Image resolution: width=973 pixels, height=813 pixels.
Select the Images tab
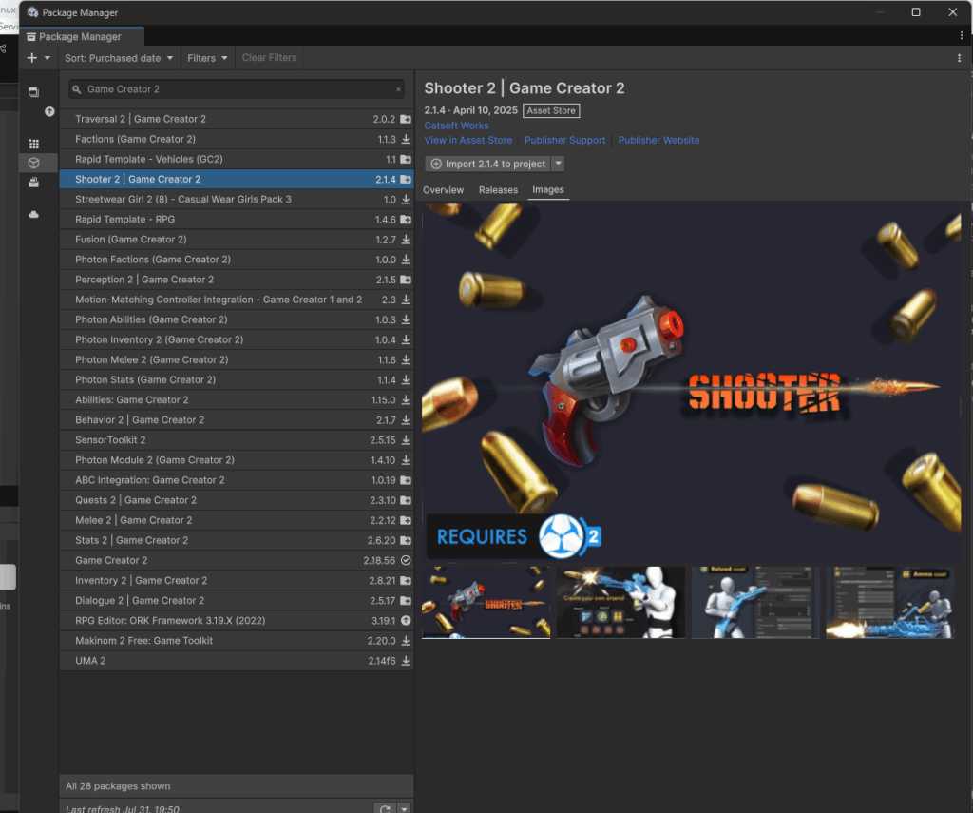click(548, 190)
